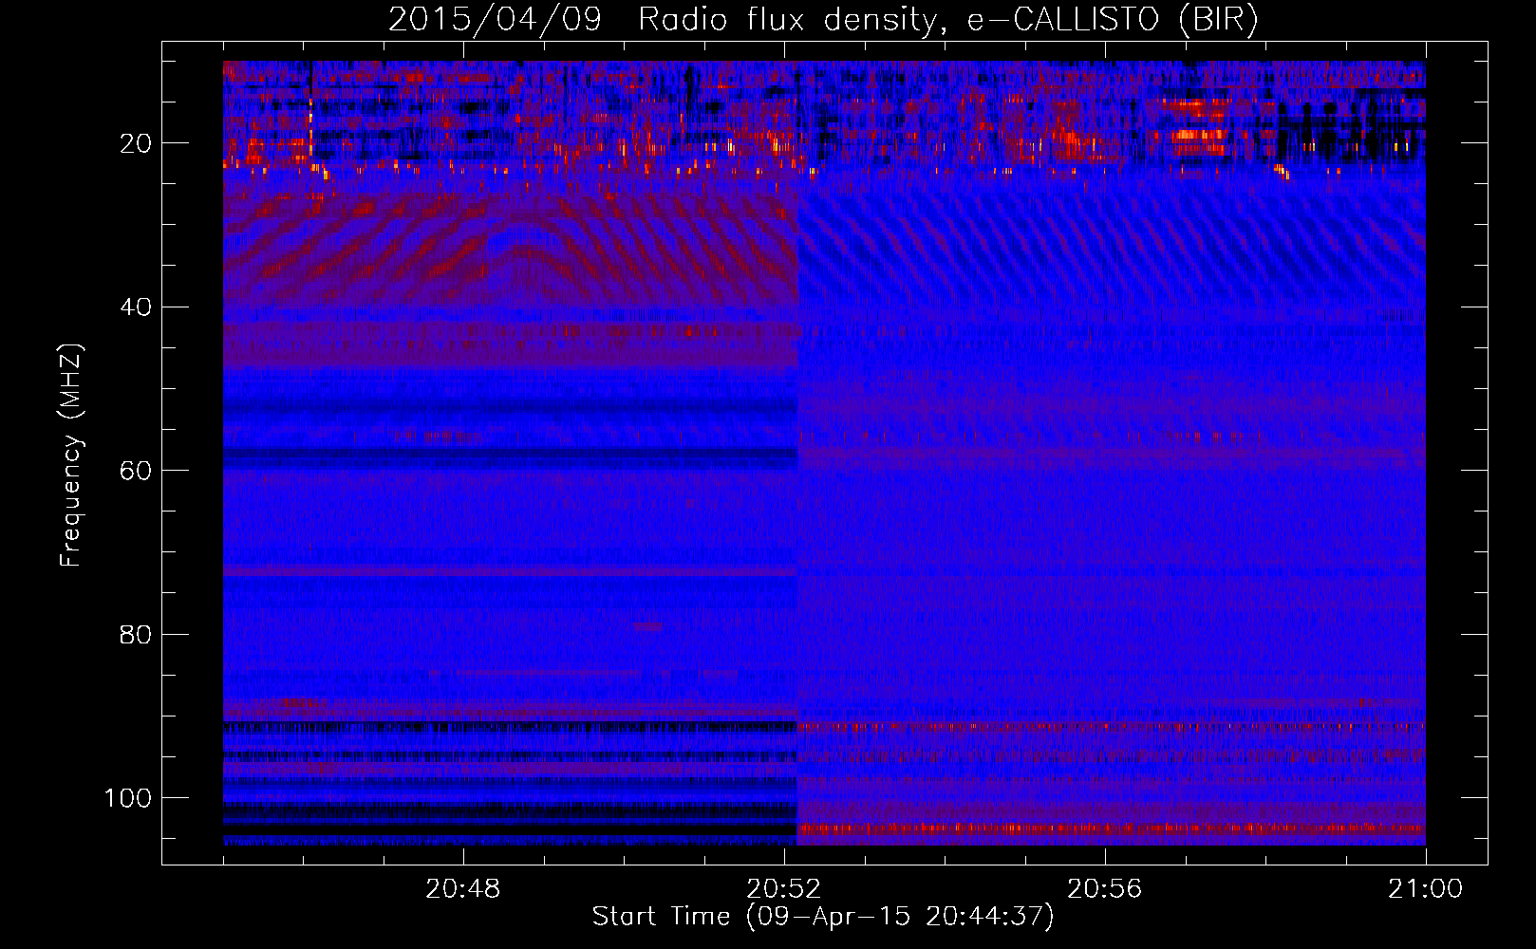
Task: Click the 'Start Time (09-Apr-15 20:44:37)' label
Action: point(823,917)
